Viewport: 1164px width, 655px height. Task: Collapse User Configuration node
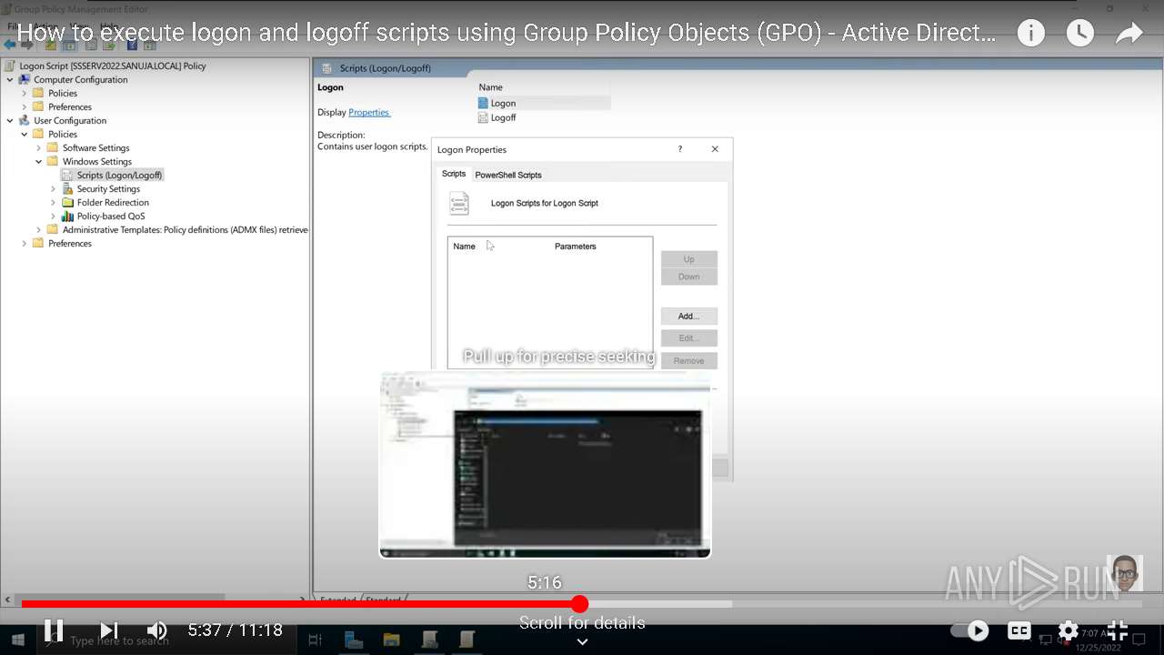pos(10,120)
